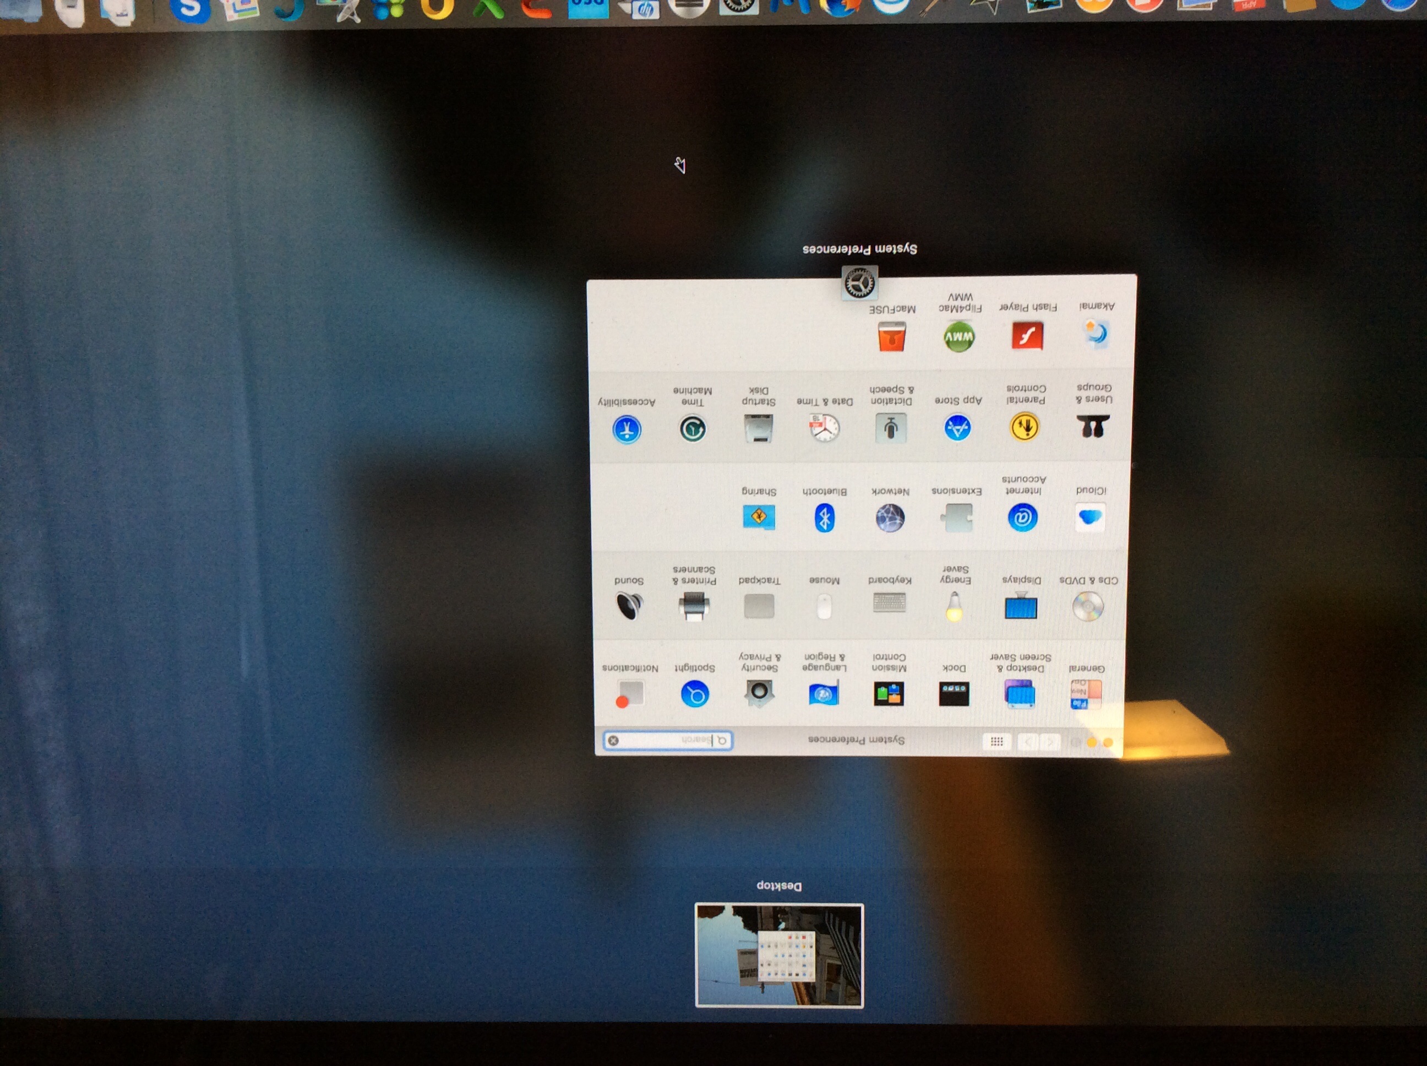Click the Show All grid button
Viewport: 1427px width, 1066px height.
(996, 742)
